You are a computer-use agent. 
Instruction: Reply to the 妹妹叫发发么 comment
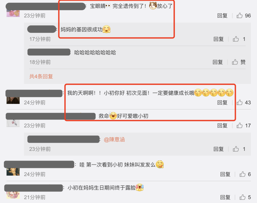point(225,174)
